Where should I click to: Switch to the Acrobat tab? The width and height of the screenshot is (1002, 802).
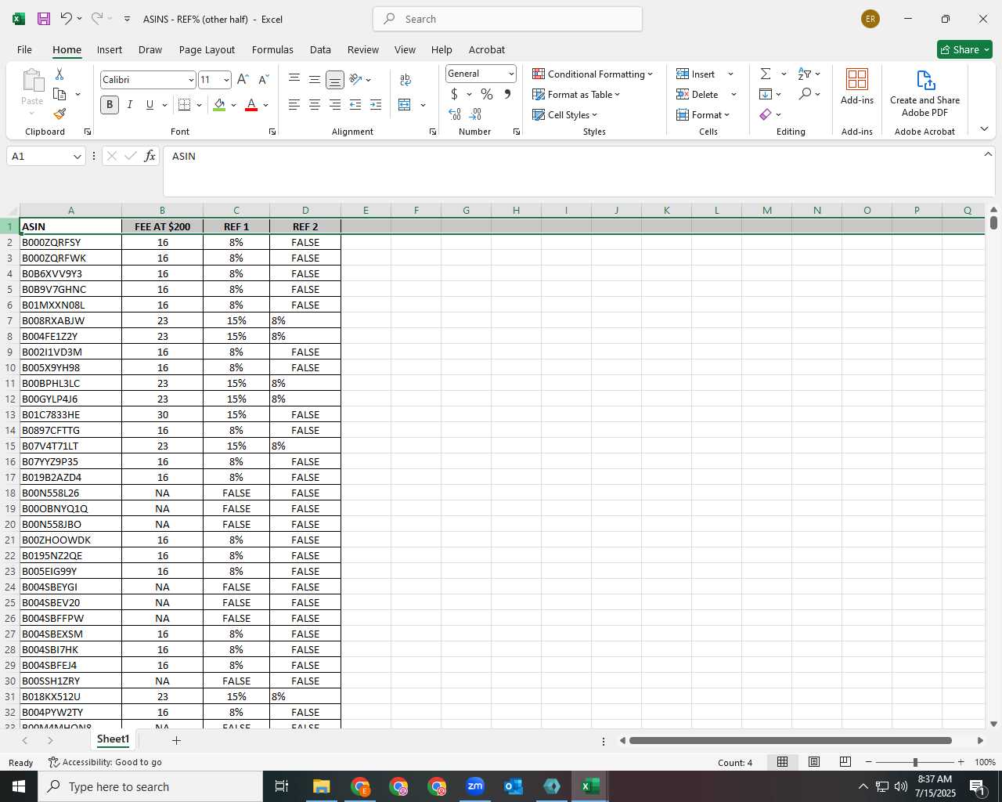[x=487, y=49]
